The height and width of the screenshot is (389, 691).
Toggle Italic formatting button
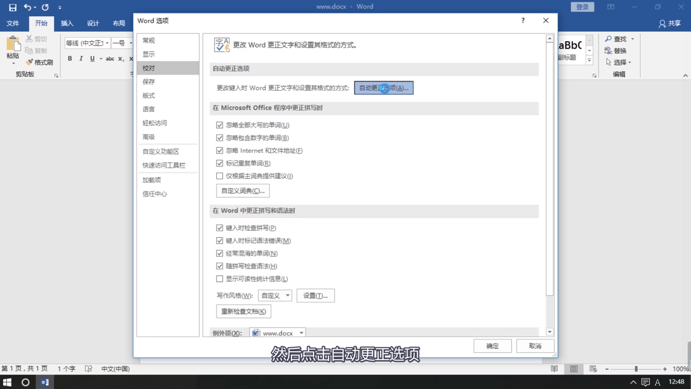(x=81, y=59)
